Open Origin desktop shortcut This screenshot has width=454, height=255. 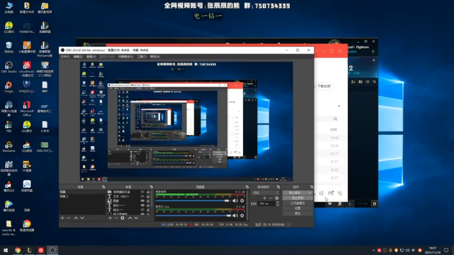[9, 87]
